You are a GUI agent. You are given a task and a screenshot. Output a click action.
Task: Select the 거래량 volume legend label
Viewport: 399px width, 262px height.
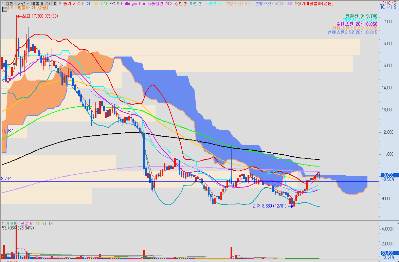12,223
